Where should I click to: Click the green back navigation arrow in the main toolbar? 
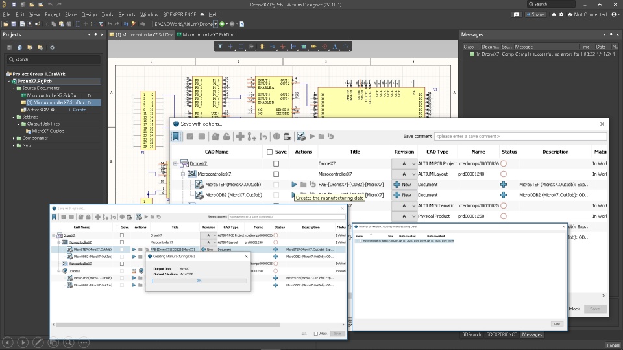[222, 24]
